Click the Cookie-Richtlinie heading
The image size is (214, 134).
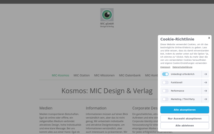coord(177,39)
